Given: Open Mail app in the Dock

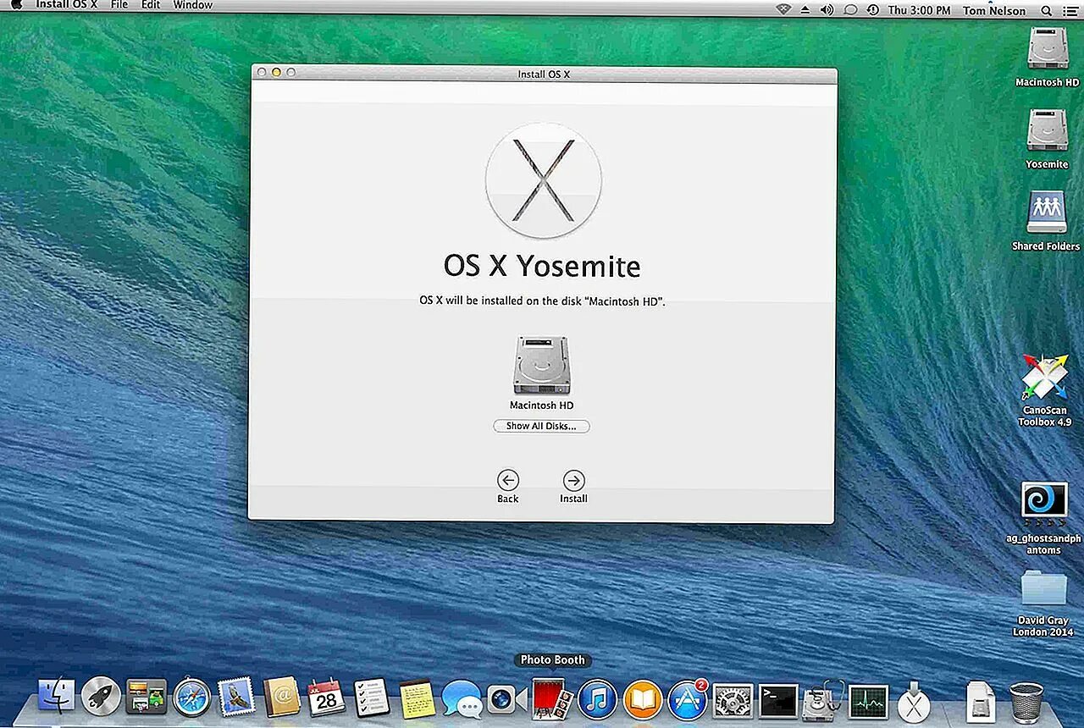Looking at the screenshot, I should pos(236,697).
